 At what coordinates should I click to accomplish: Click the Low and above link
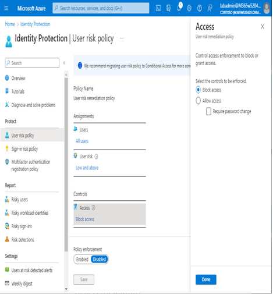pos(87,168)
